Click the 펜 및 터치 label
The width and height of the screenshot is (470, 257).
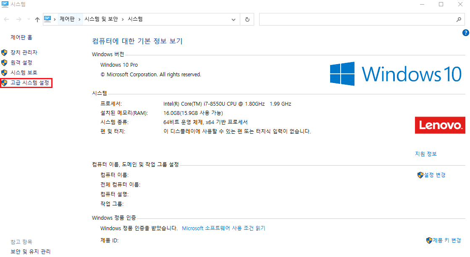point(113,131)
